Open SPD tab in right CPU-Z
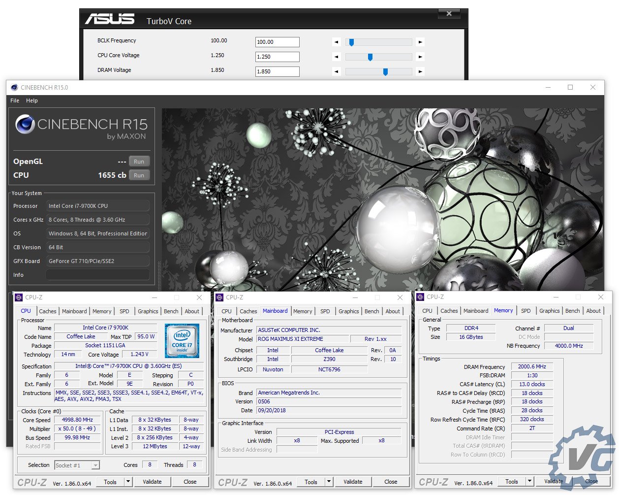 [526, 311]
